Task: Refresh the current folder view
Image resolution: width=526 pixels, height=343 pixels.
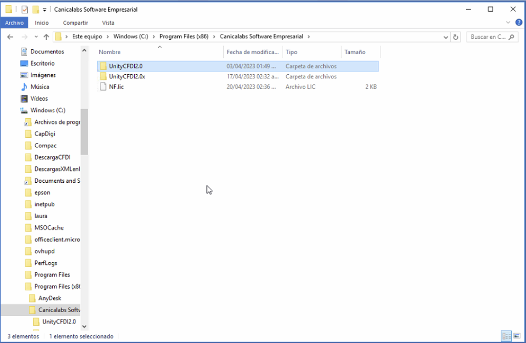Action: pyautogui.click(x=455, y=37)
